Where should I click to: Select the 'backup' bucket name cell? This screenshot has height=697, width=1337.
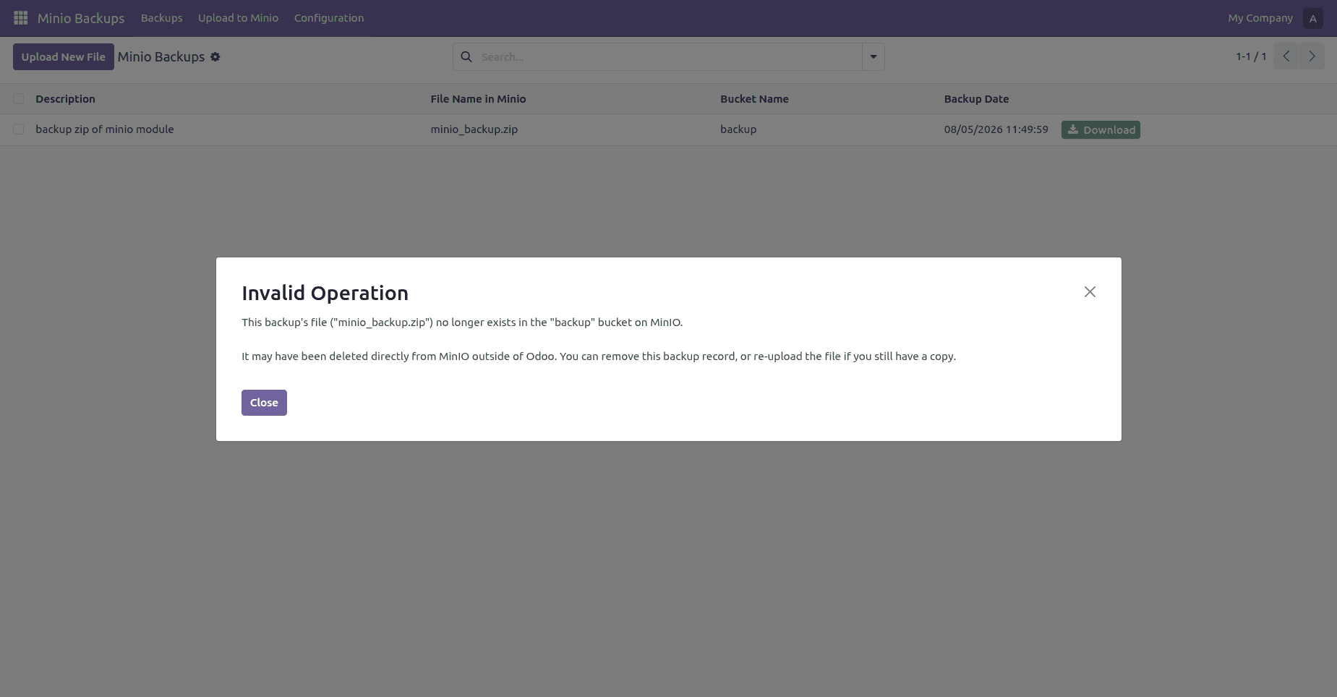pos(738,129)
